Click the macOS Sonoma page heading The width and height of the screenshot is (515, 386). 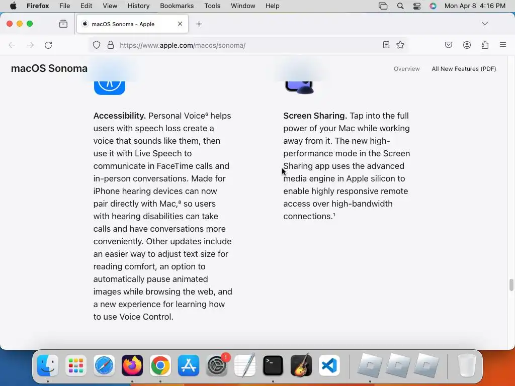[x=49, y=68]
